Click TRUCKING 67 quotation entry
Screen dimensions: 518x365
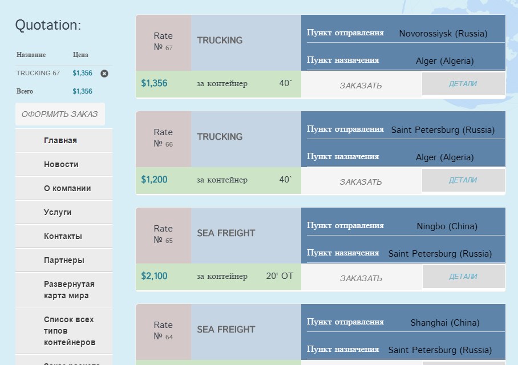click(x=38, y=74)
